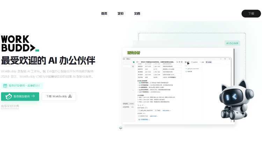Click the download tray icon beside 下载 WorkBuddy
Screen dimensions: 262x147
point(70,96)
